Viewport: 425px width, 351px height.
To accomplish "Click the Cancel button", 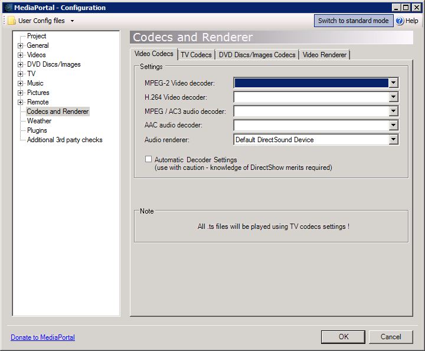I will click(391, 337).
